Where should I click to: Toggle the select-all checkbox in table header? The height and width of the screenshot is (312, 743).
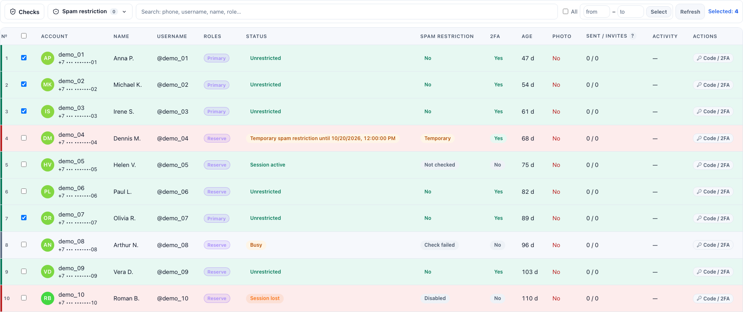tap(24, 36)
